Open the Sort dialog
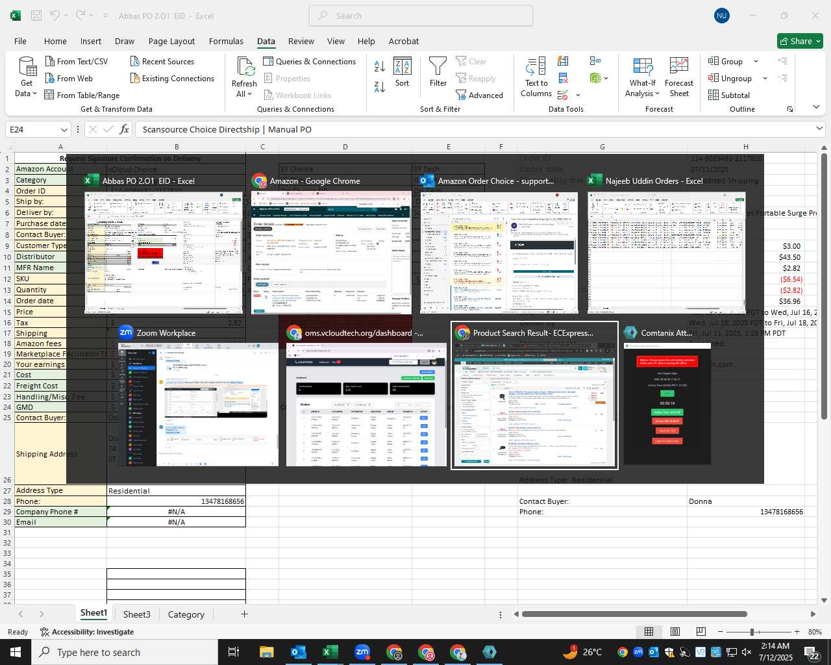Screen dimensions: 831x665 click(x=403, y=73)
